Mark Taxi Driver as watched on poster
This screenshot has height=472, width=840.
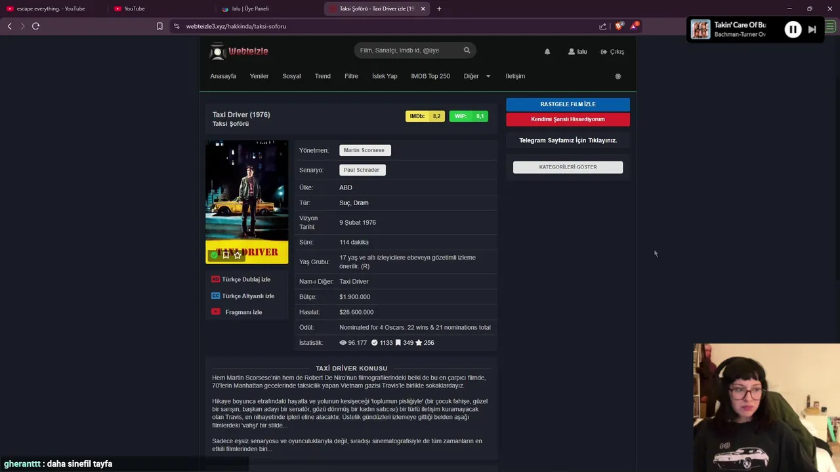[214, 255]
